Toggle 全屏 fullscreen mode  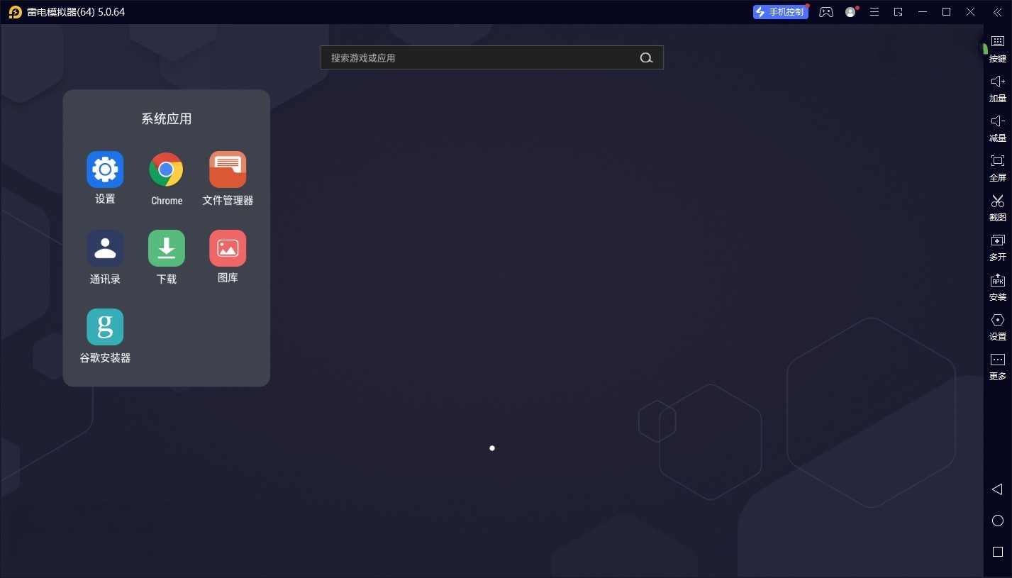coord(997,167)
